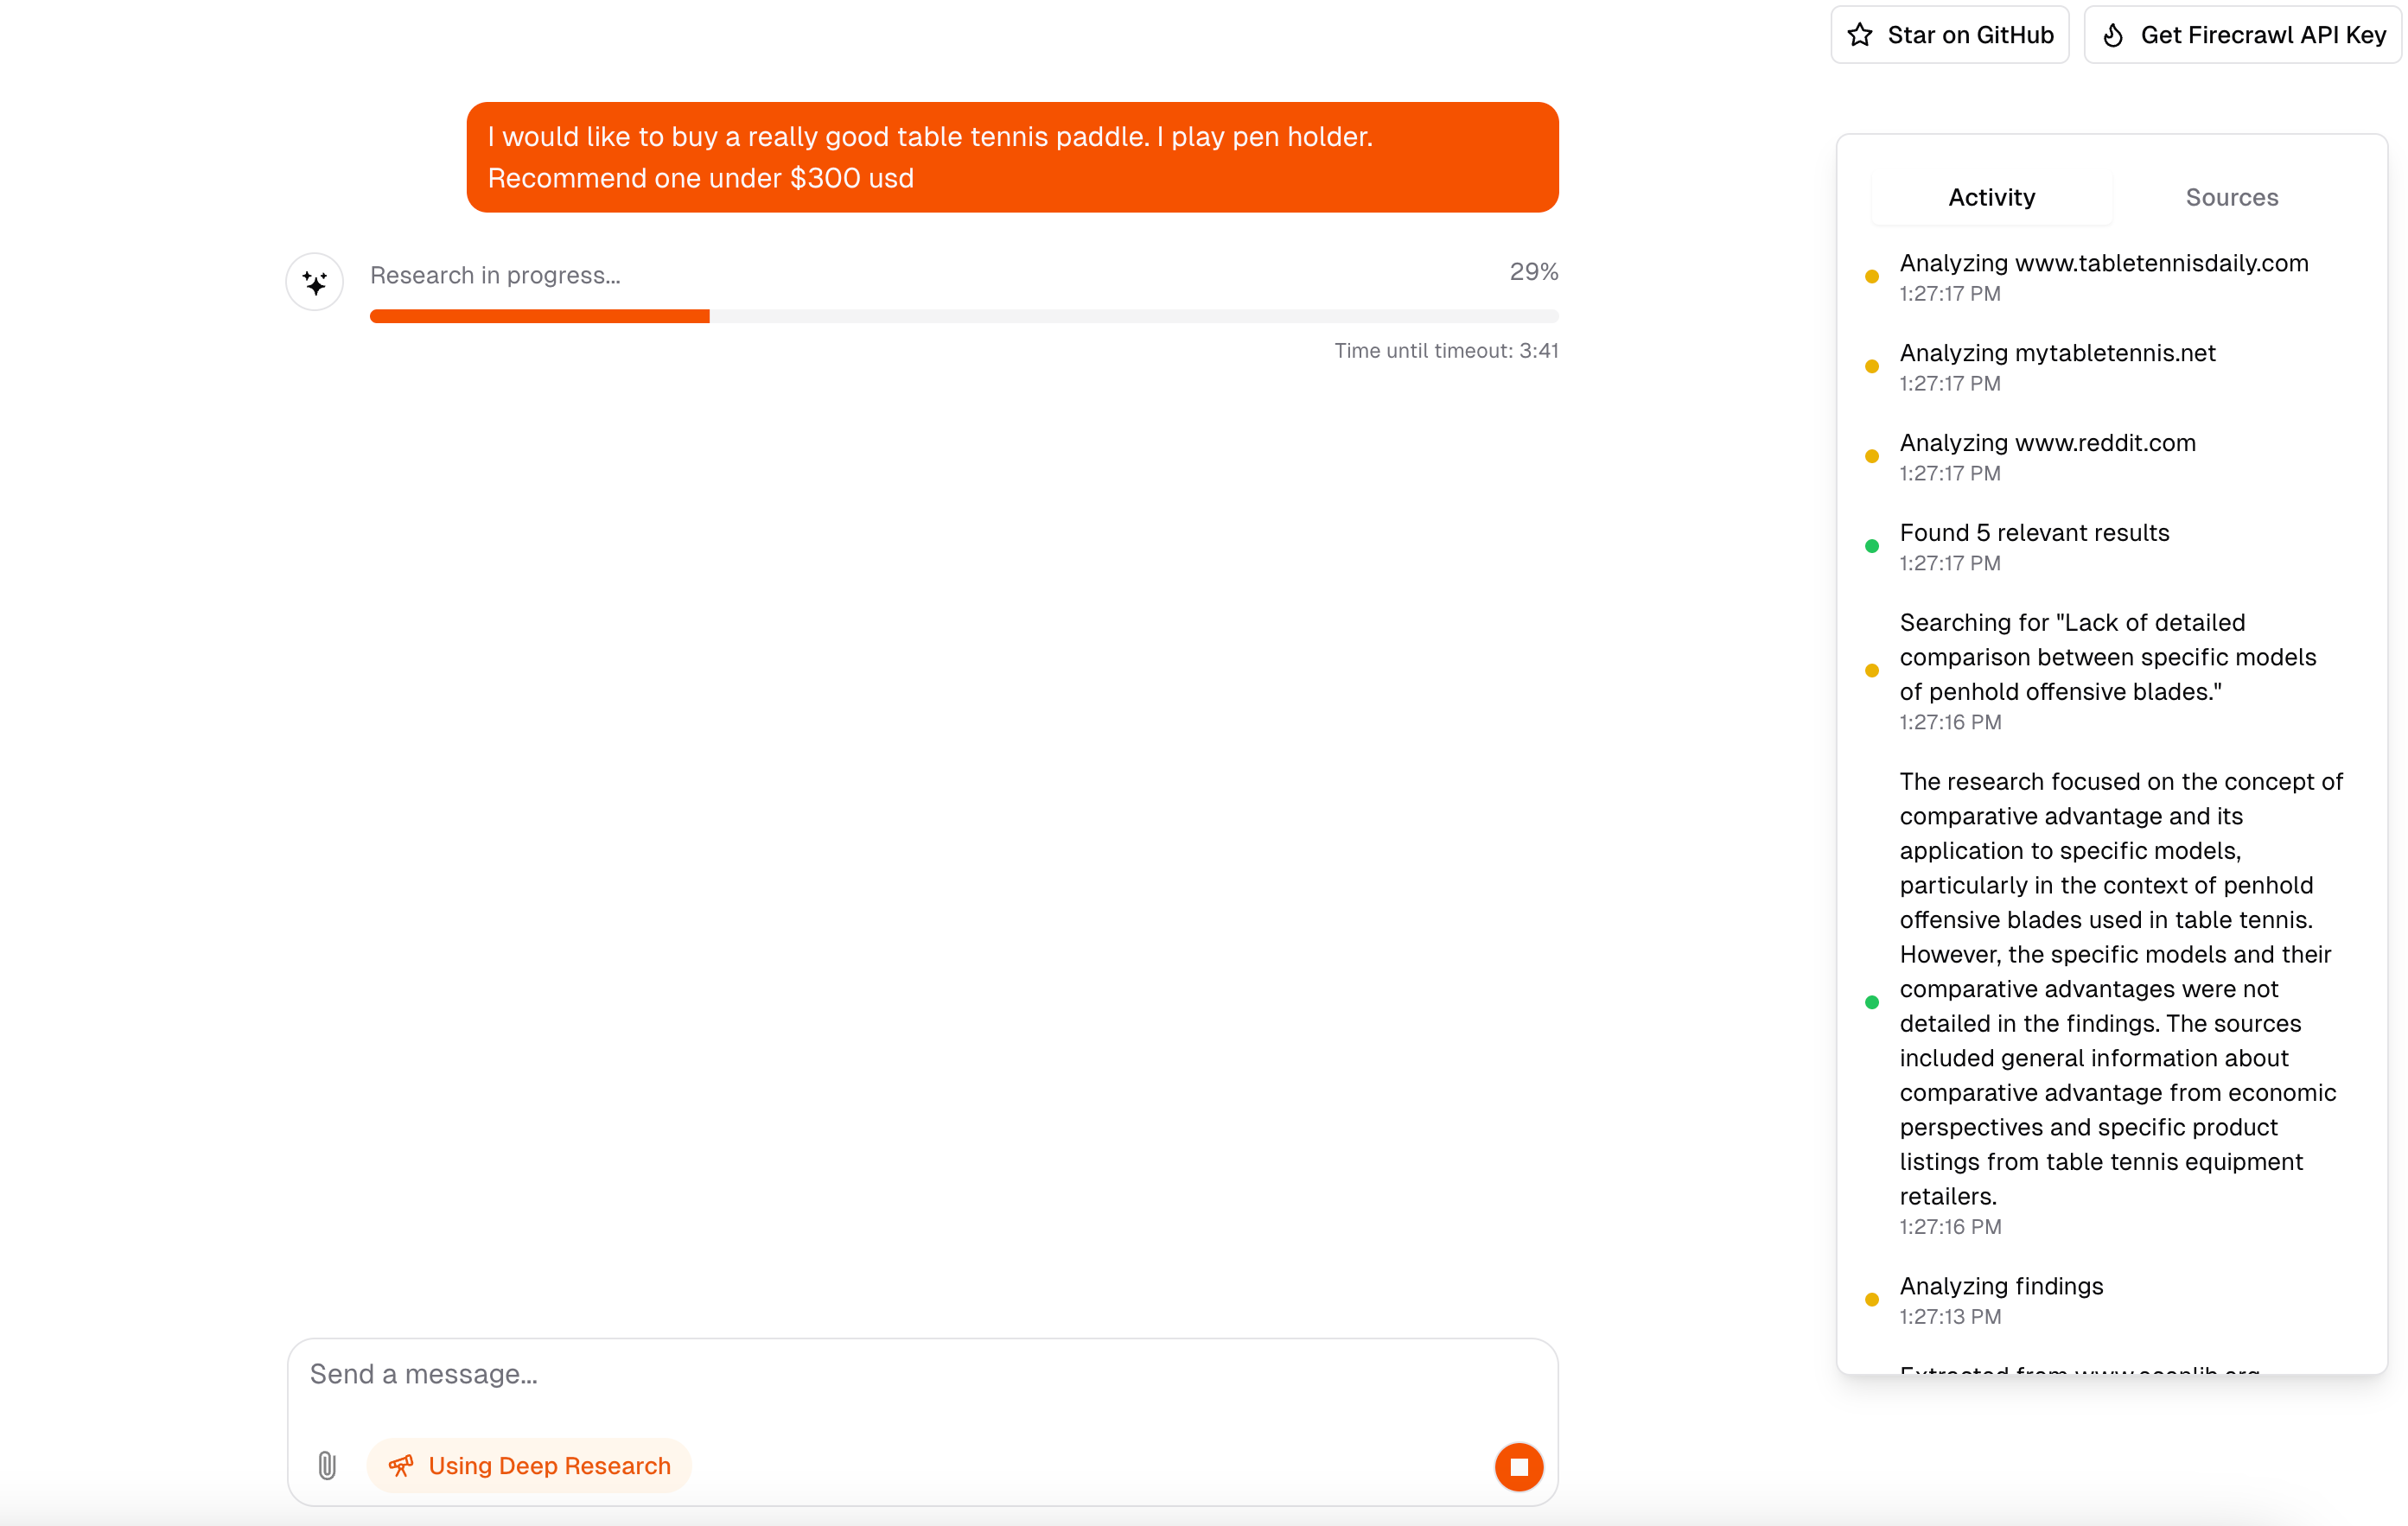Click the yellow dot beside Analyzing findings

point(1872,1300)
